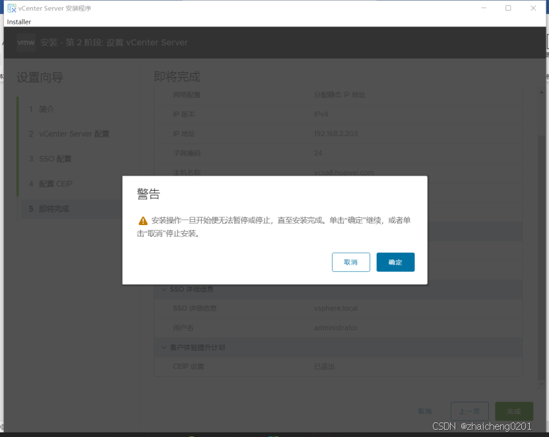The image size is (549, 437).
Task: Click the 子网掩码 value 24
Action: pos(318,153)
